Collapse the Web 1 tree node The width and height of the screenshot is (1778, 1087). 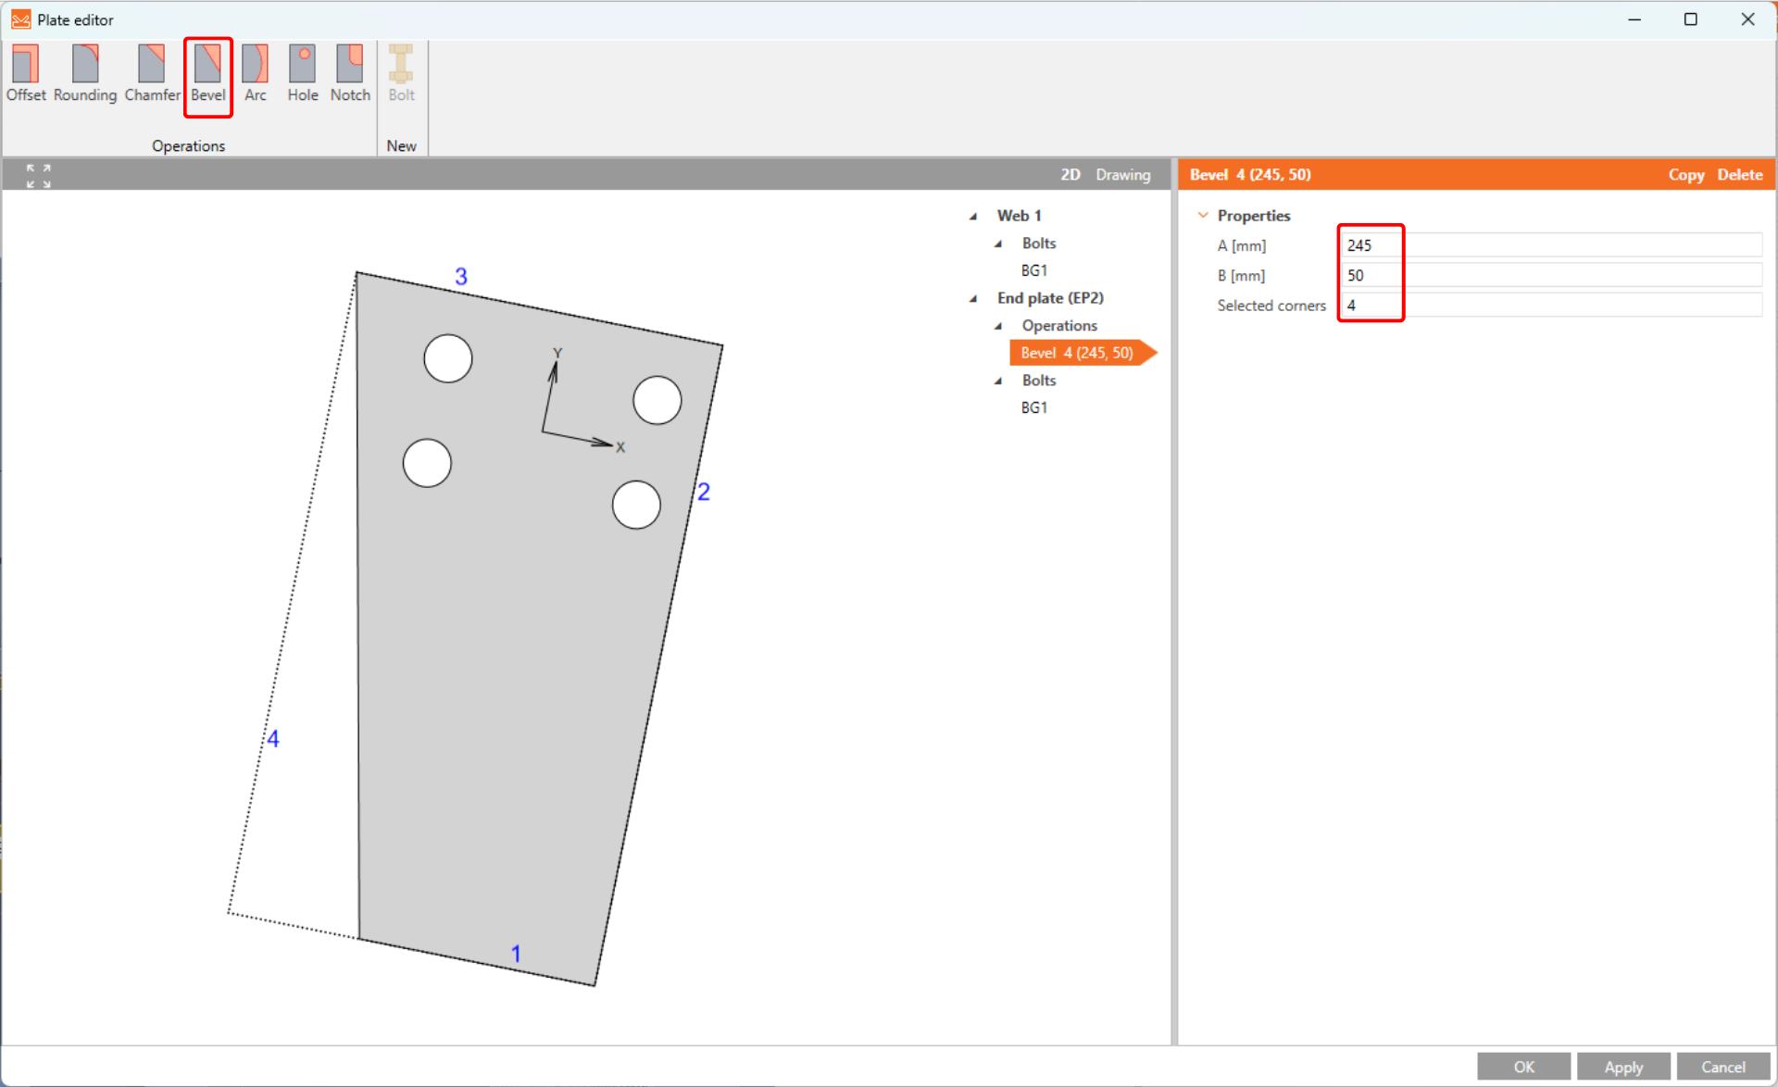973,217
